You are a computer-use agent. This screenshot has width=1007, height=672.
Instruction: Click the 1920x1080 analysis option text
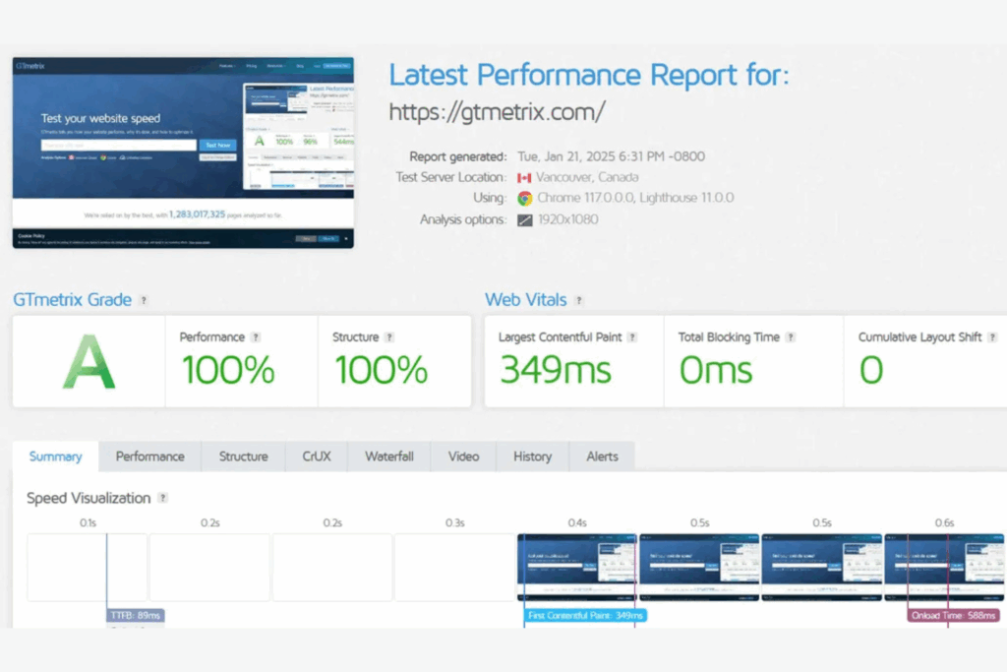click(x=567, y=219)
